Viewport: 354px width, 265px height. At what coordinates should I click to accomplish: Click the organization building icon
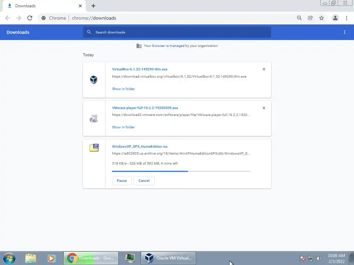click(139, 46)
